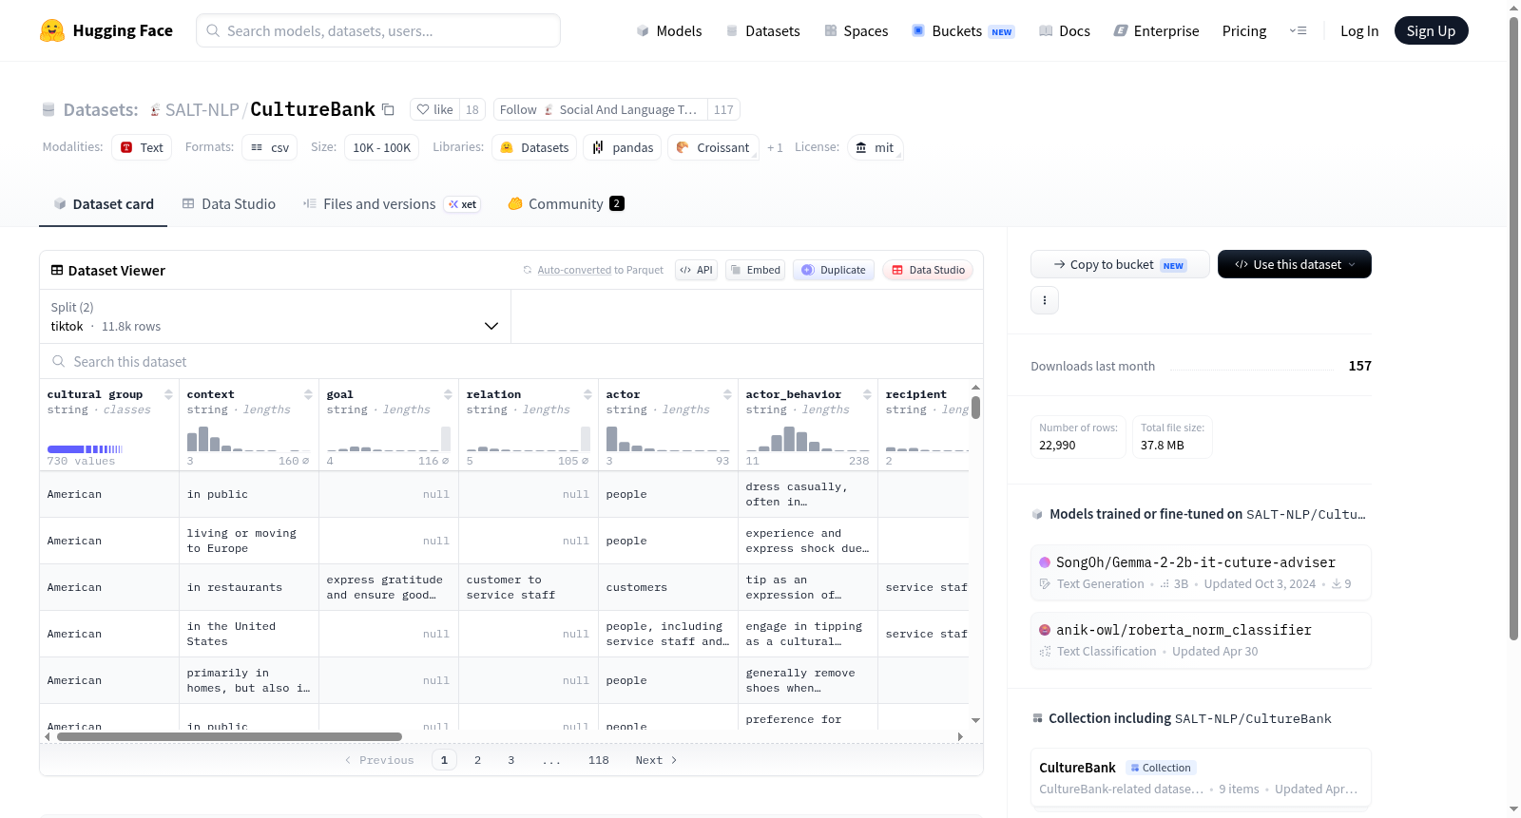The image size is (1521, 818).
Task: Click the like count 18
Action: 472,109
